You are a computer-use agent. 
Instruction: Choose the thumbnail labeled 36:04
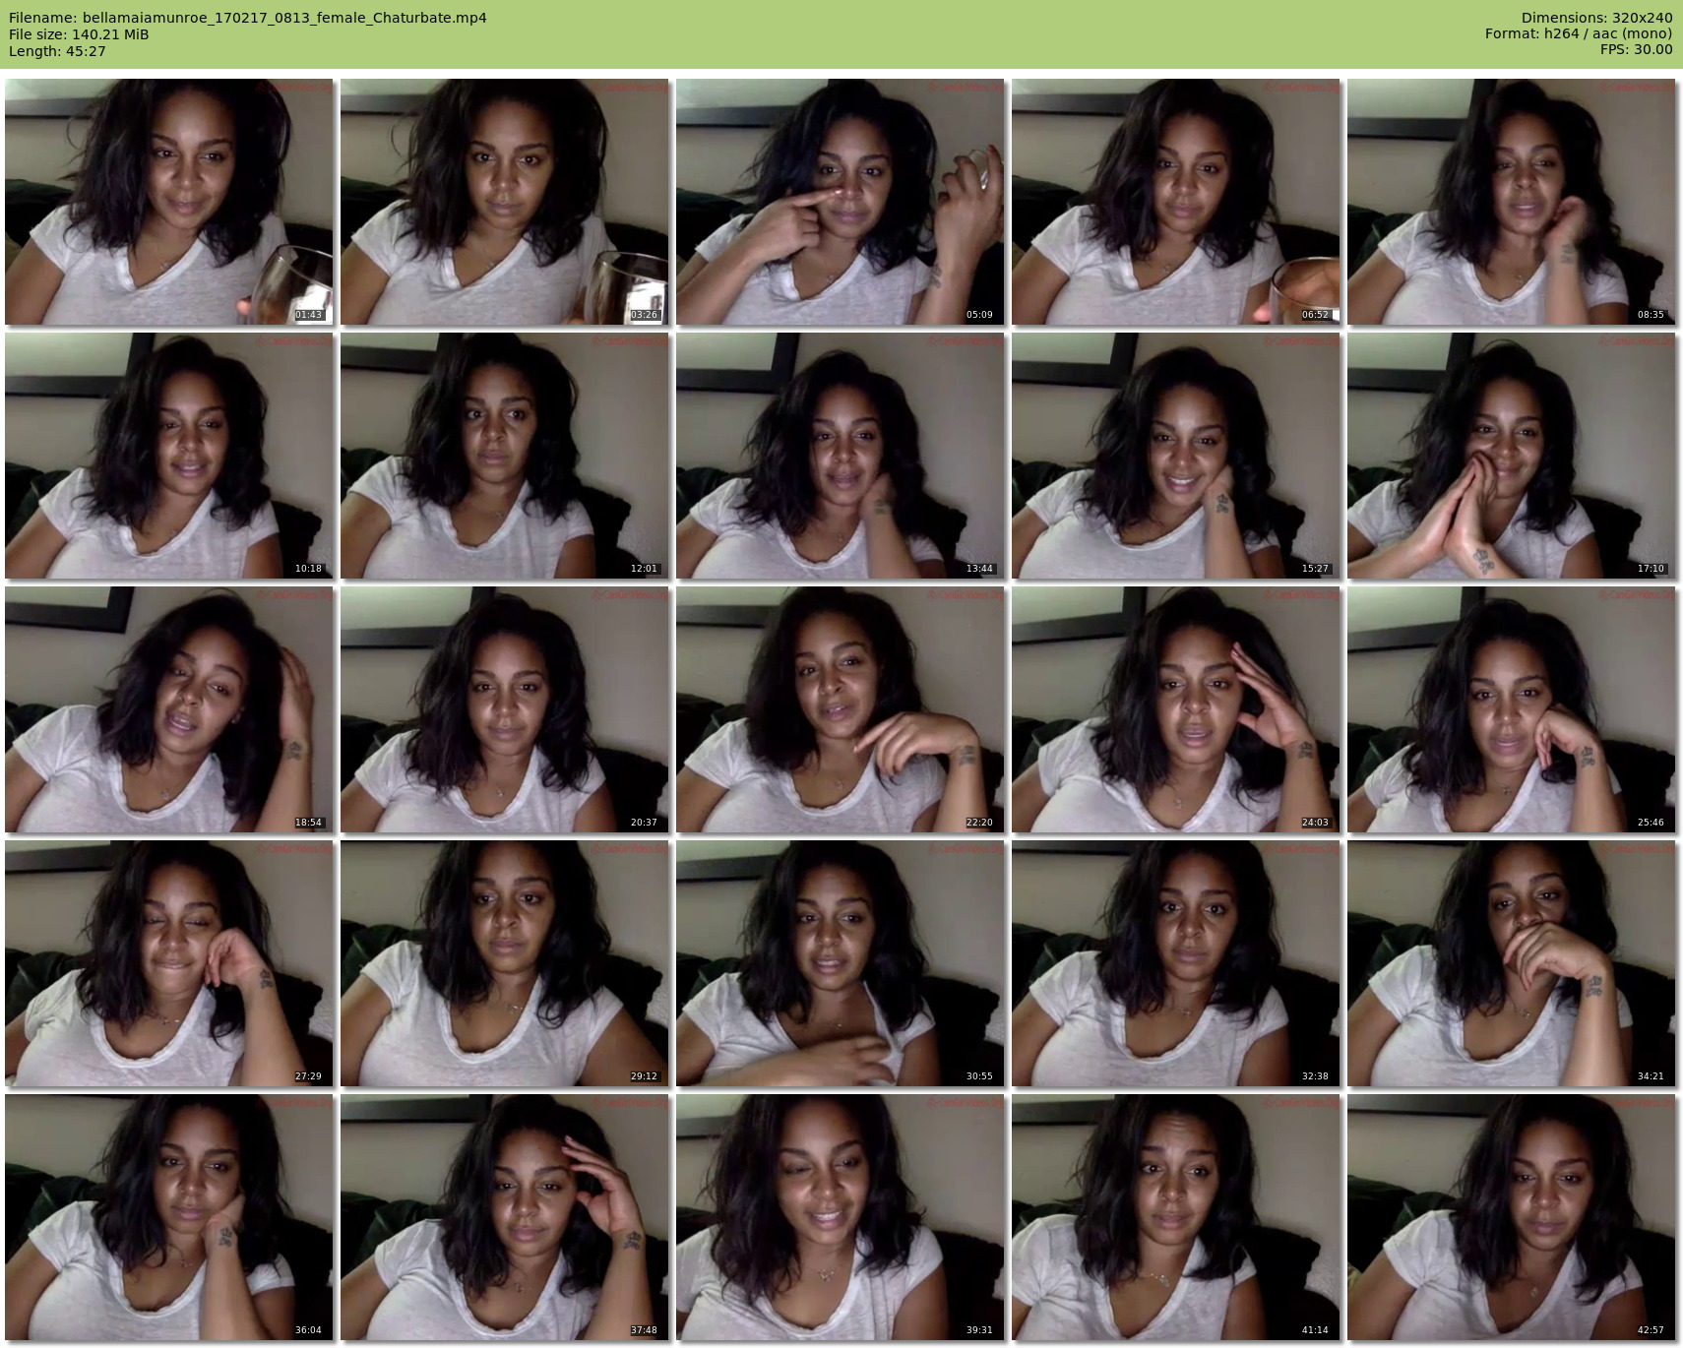coord(169,1217)
